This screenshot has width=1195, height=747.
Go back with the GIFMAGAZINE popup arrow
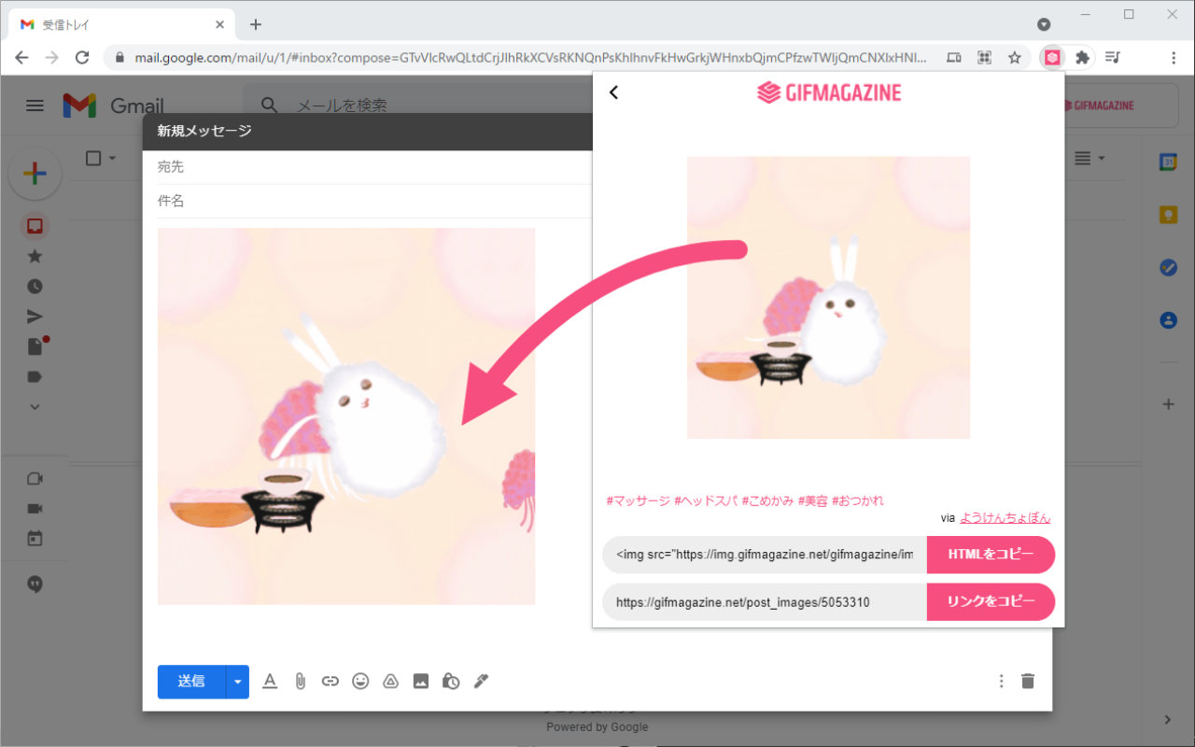(613, 92)
